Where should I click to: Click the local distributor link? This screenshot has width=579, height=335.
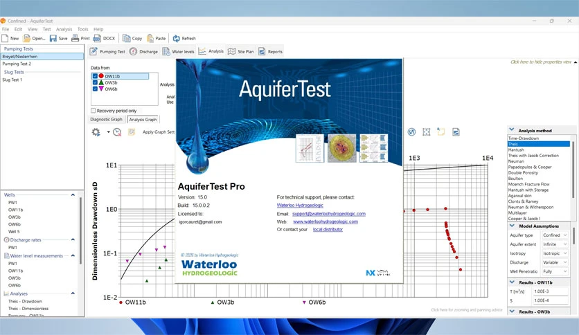pos(328,229)
